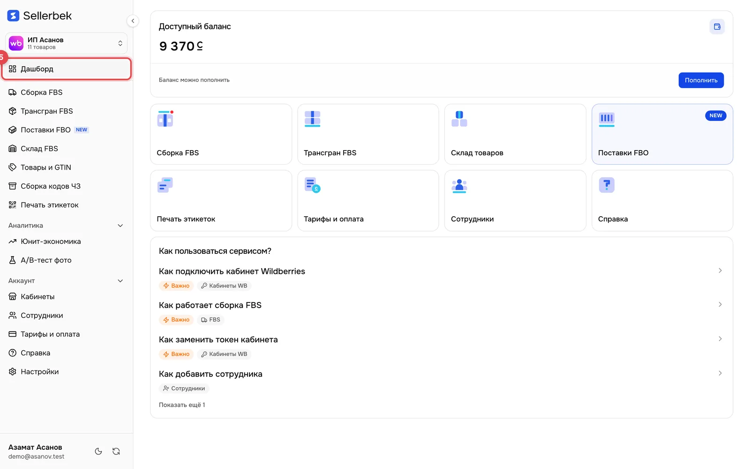Open the Поставки FBO tile with NEW badge
The width and height of the screenshot is (750, 469).
click(x=662, y=134)
